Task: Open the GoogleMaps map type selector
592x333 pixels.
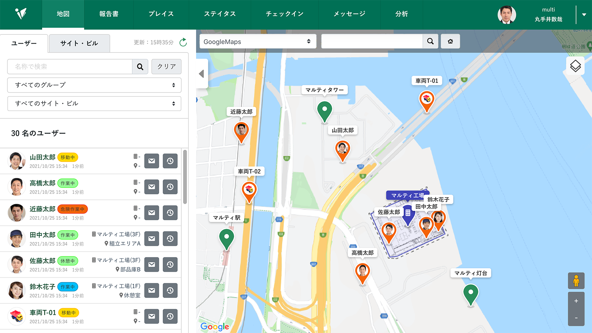Action: [x=258, y=41]
